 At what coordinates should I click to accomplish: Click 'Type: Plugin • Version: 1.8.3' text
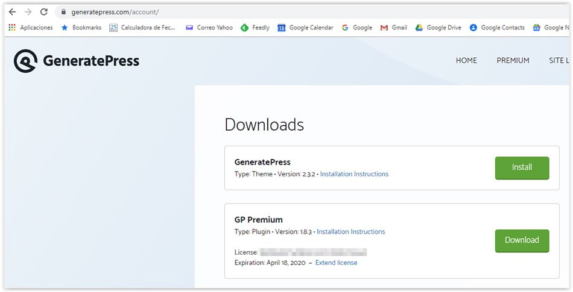(x=273, y=232)
